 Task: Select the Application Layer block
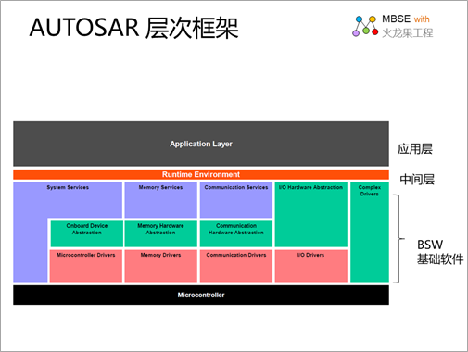pos(201,144)
